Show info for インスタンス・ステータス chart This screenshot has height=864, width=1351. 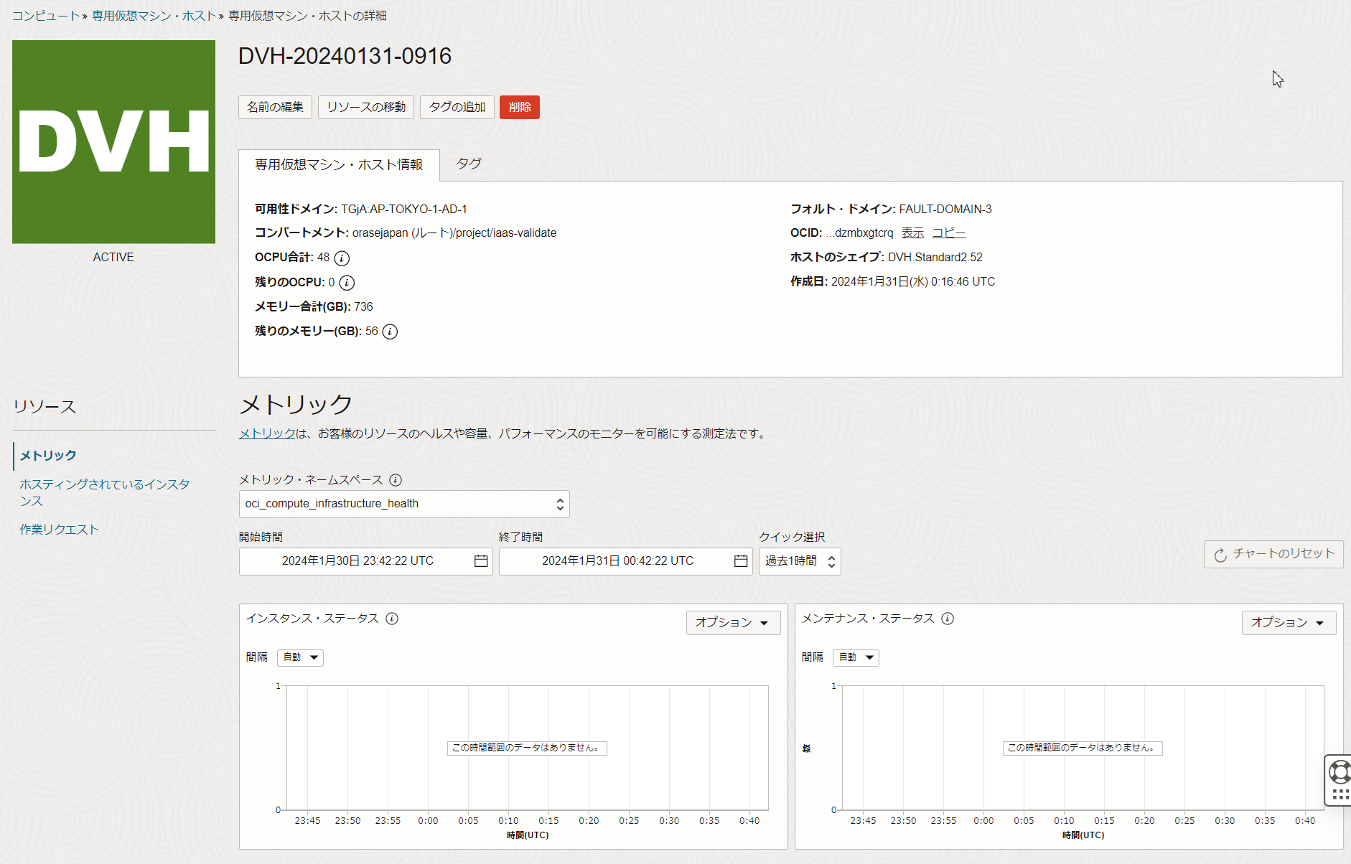click(392, 619)
